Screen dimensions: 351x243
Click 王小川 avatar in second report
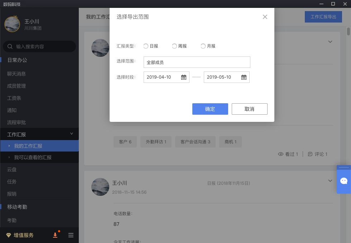coord(100,187)
